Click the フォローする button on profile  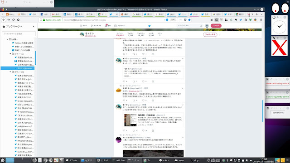coord(210,34)
